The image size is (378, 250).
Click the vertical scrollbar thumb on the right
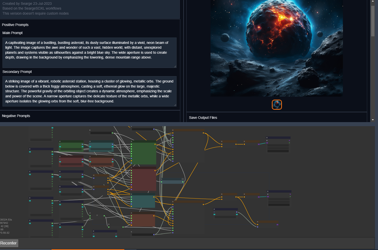373,21
